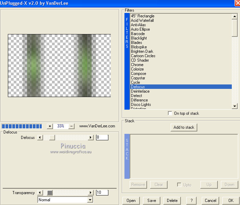Increase Transparency with the right arrow
This screenshot has width=240, height=205.
[91, 193]
